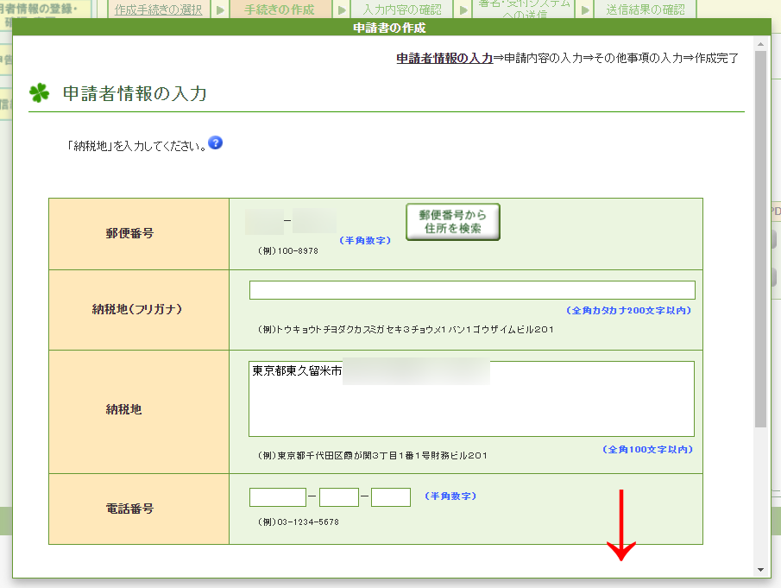
Task: Click the last 電話番号 input box
Action: [x=391, y=497]
